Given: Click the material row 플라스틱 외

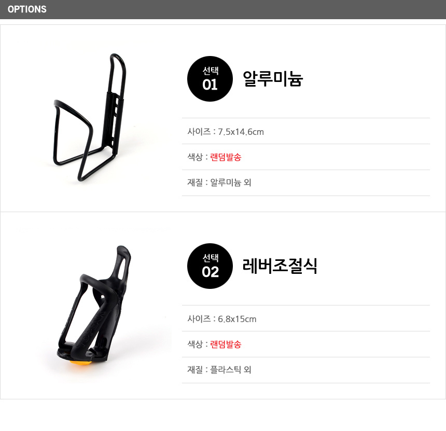Looking at the screenshot, I should [306, 370].
